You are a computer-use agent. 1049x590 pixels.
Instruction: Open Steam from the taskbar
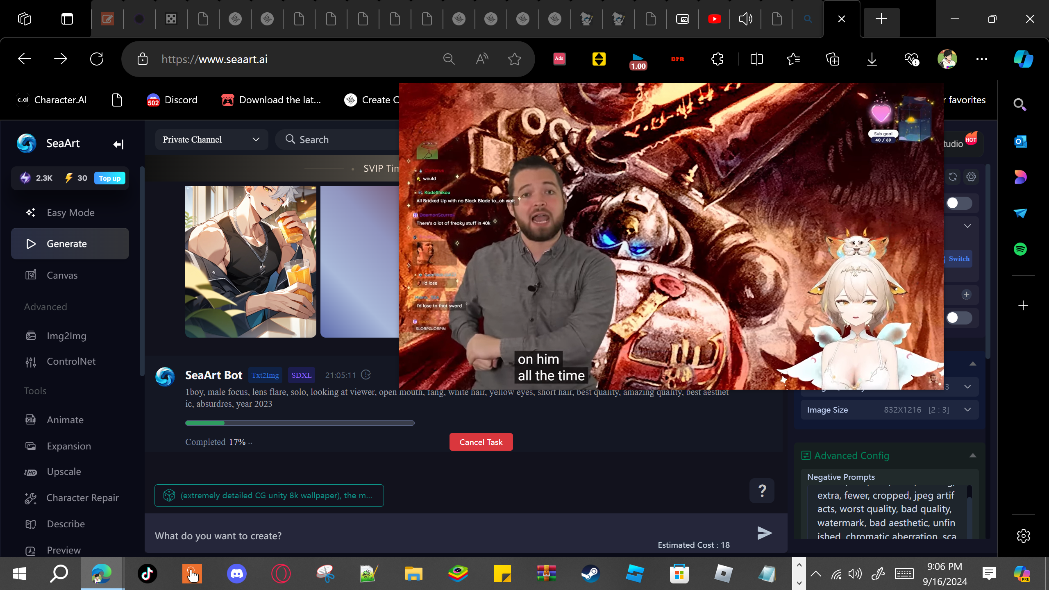coord(590,574)
